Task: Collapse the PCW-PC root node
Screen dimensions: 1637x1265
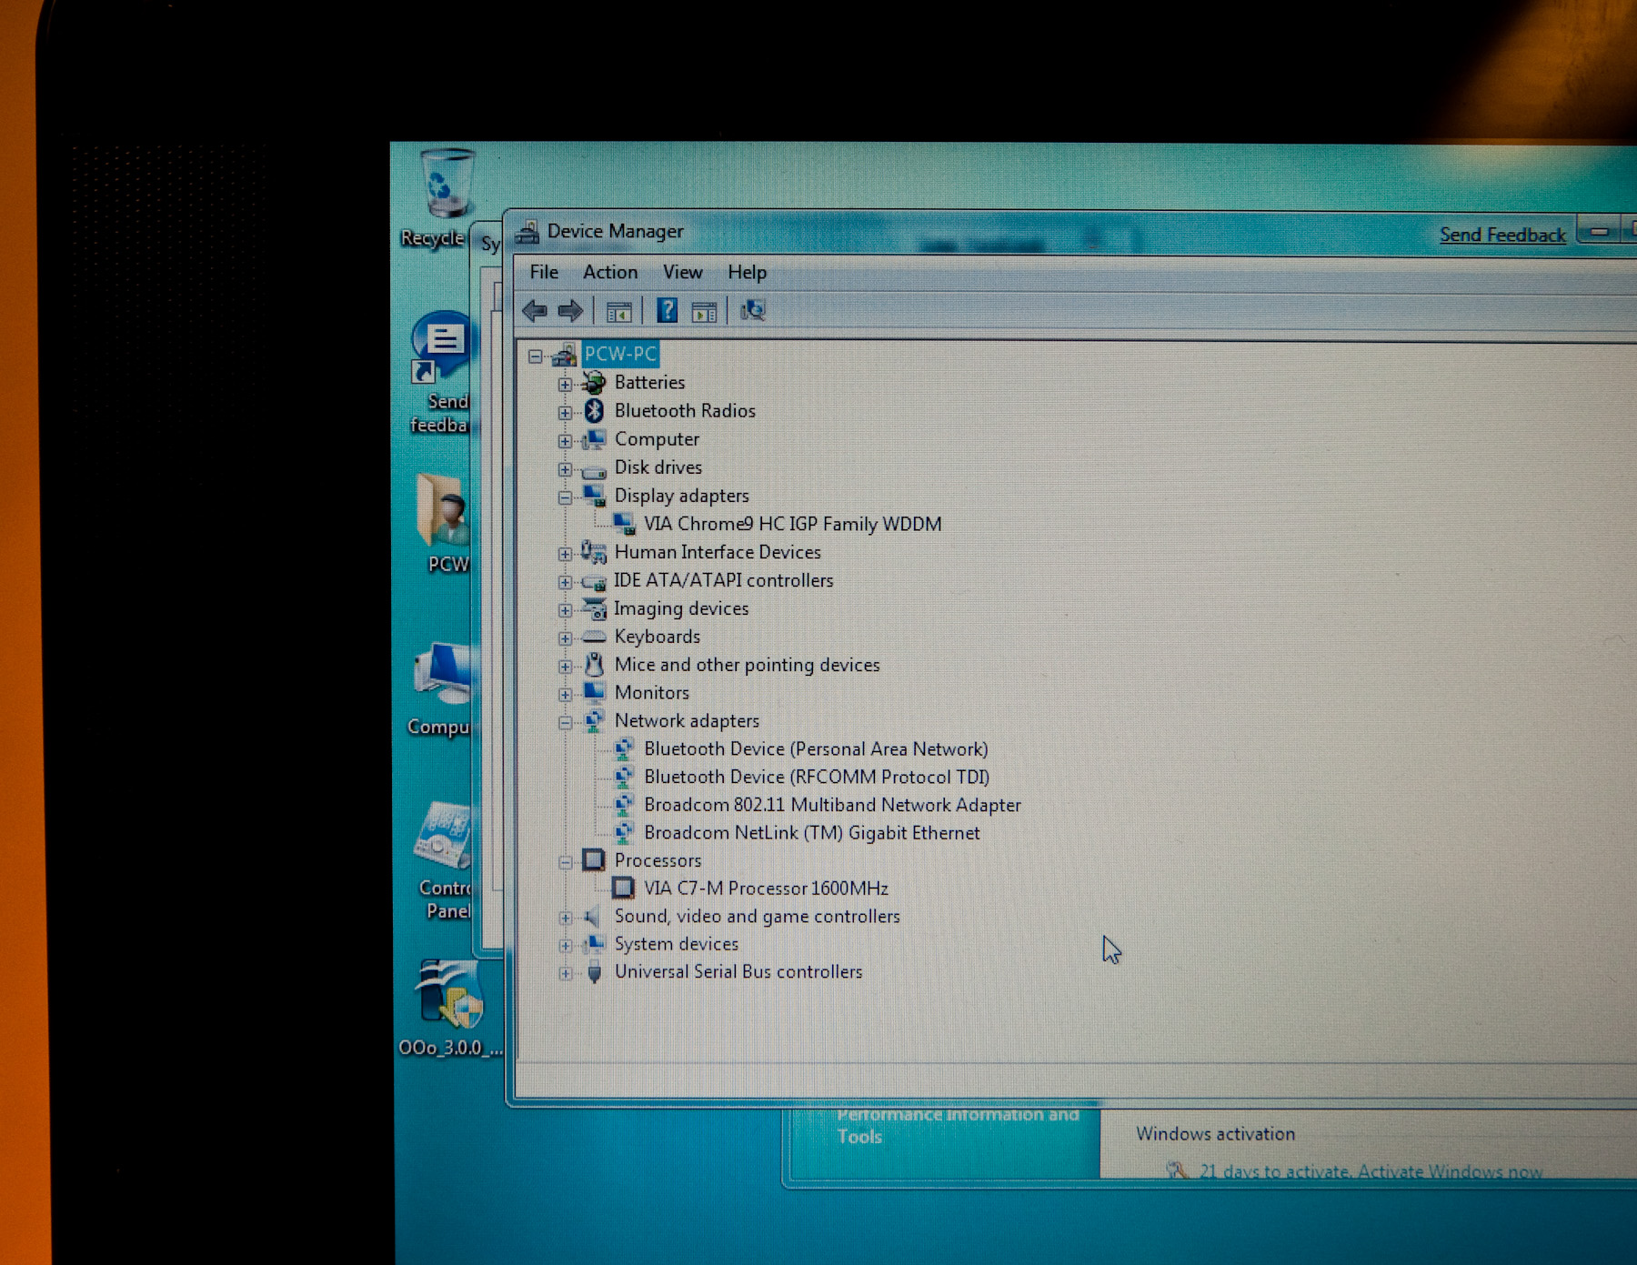Action: [x=536, y=356]
